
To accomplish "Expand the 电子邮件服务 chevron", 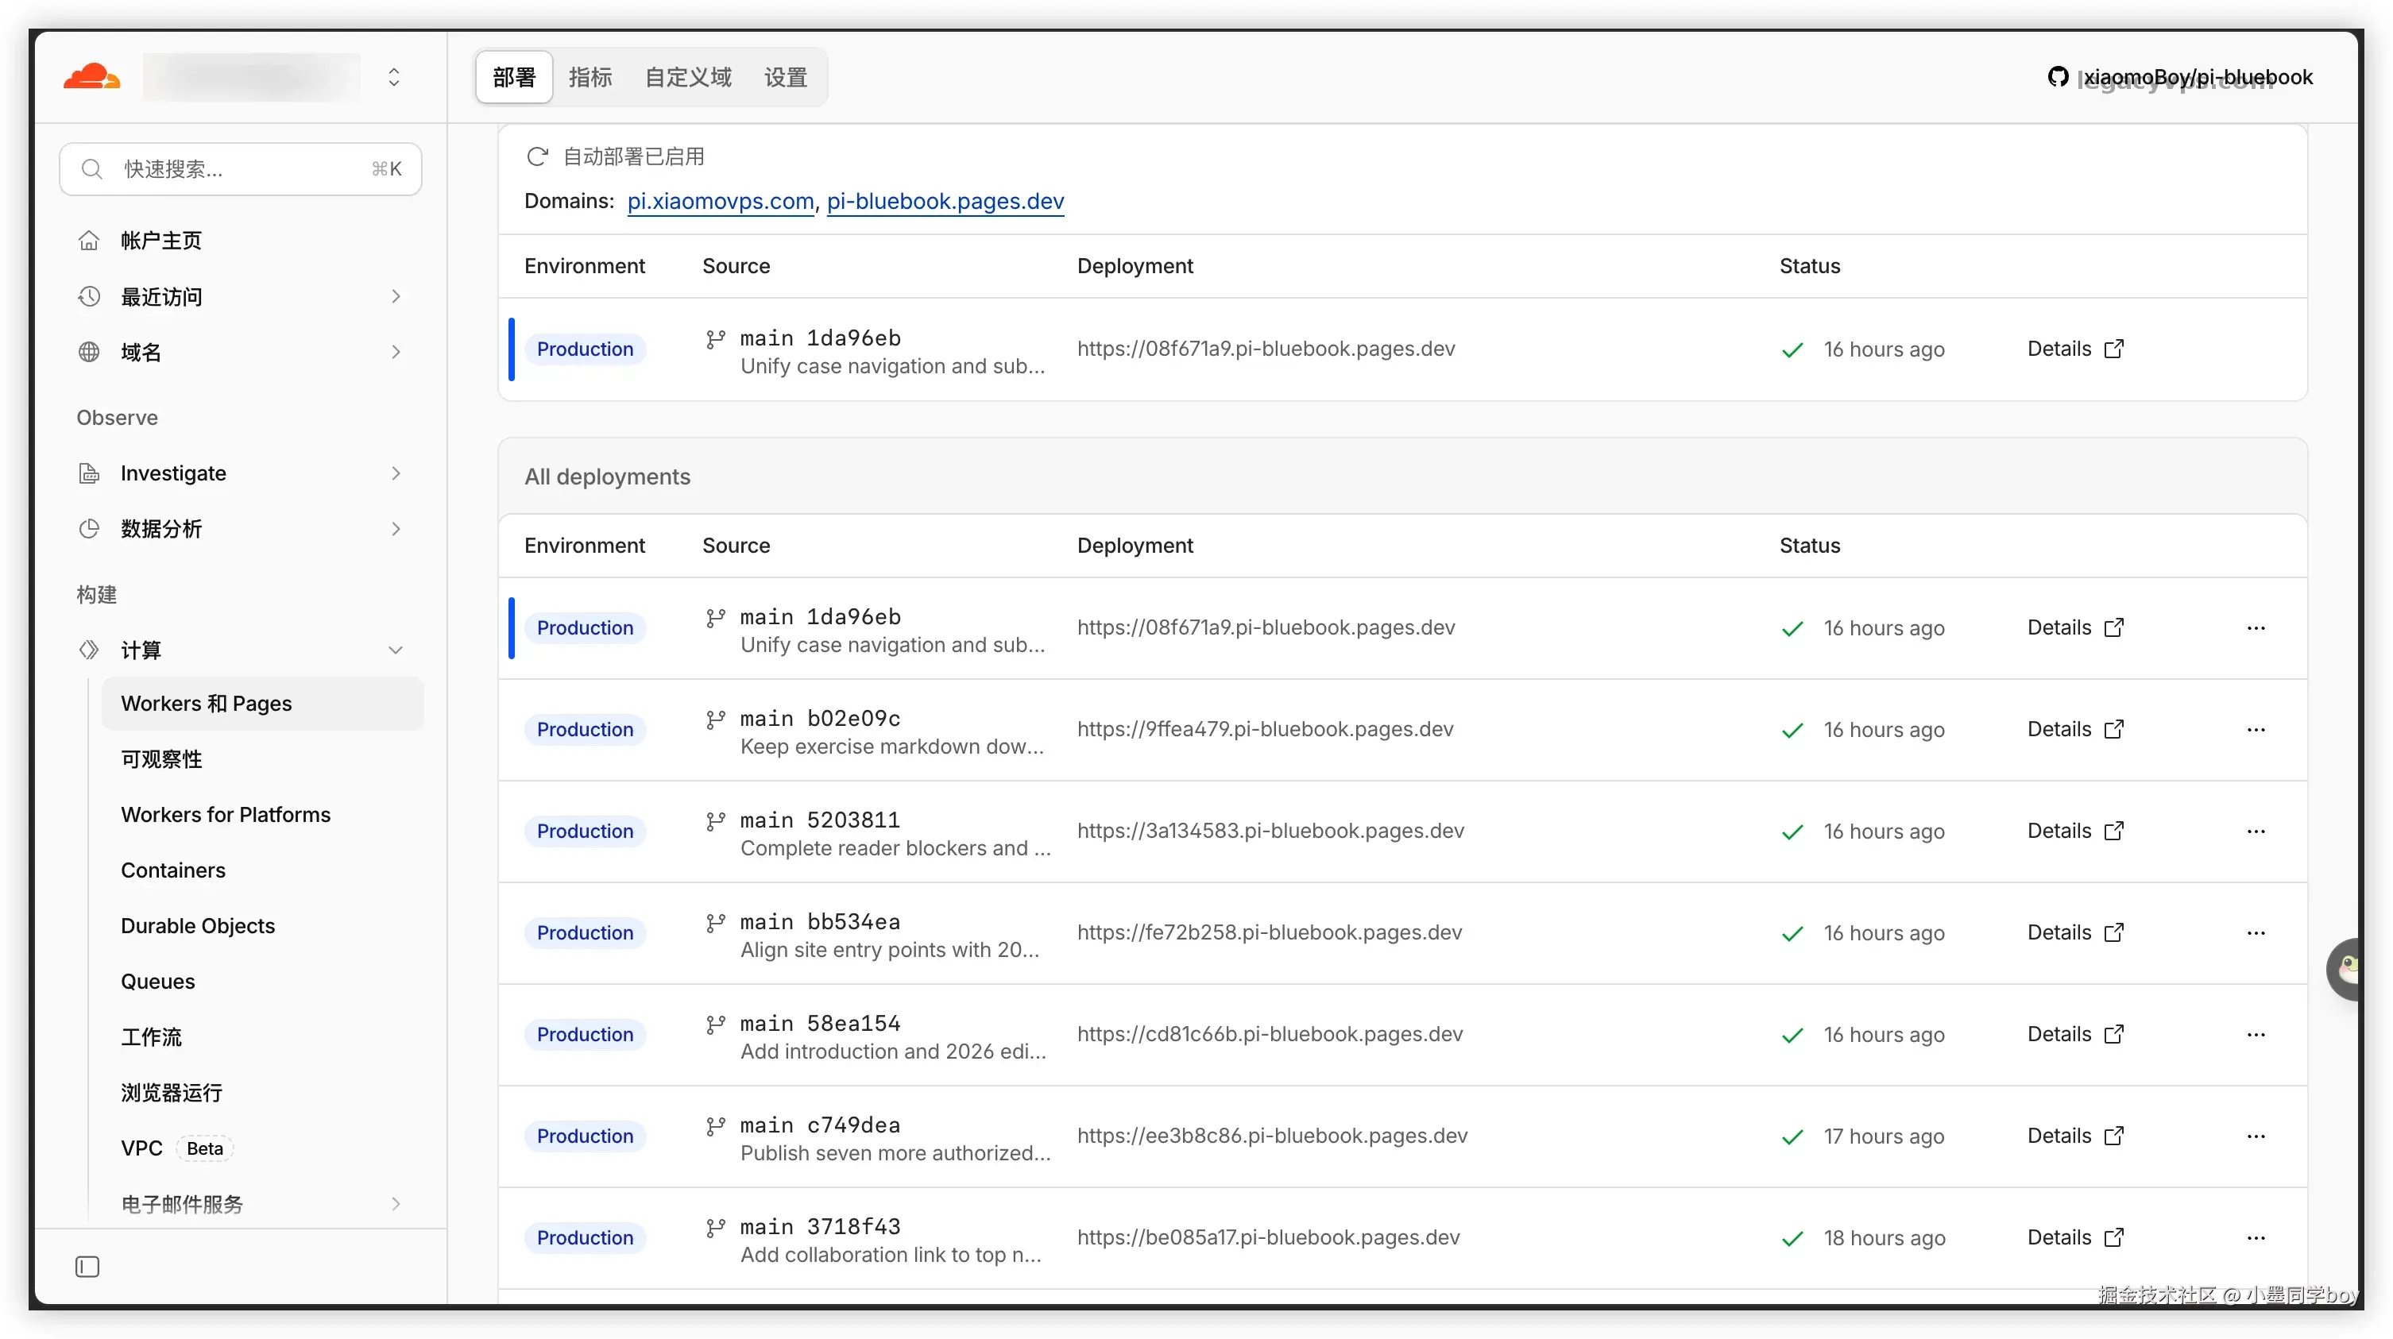I will tap(396, 1204).
